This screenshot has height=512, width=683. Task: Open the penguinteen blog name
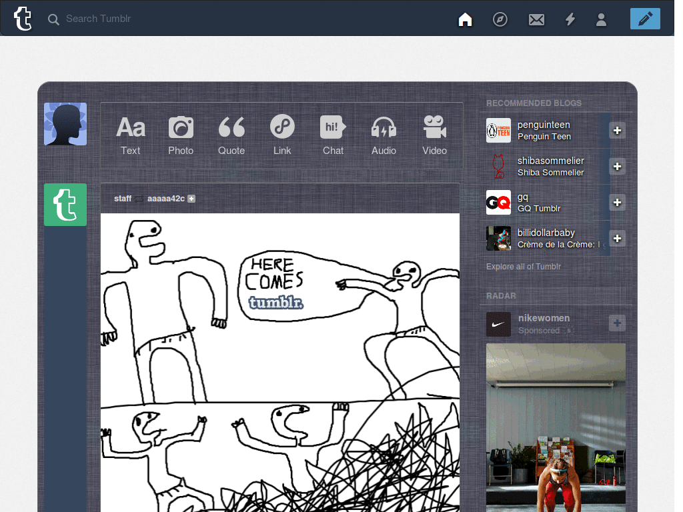point(544,125)
